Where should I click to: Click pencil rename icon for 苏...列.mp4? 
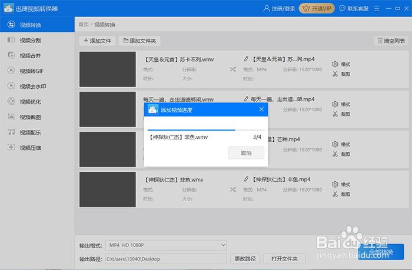(x=246, y=59)
